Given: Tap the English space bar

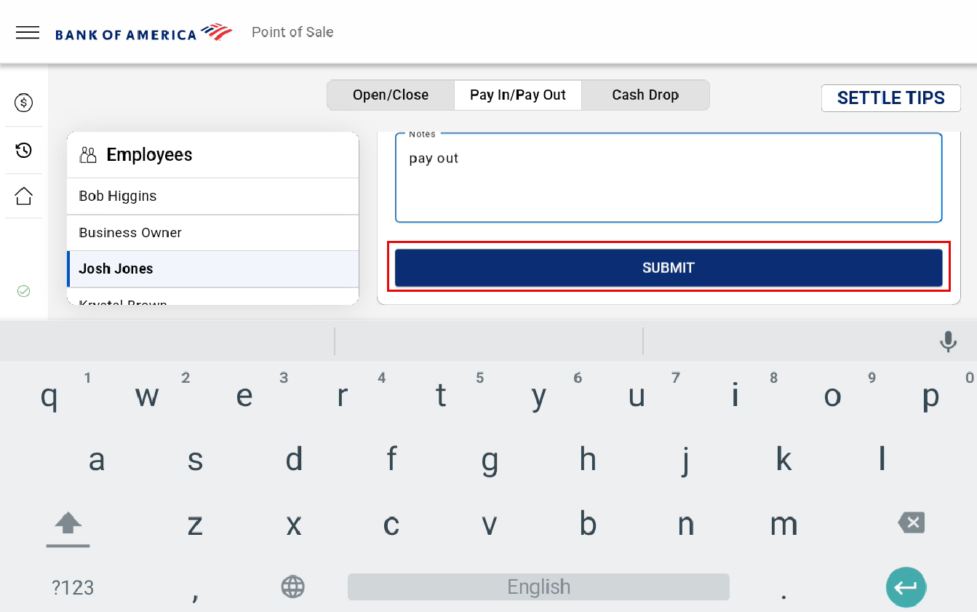Looking at the screenshot, I should (538, 587).
